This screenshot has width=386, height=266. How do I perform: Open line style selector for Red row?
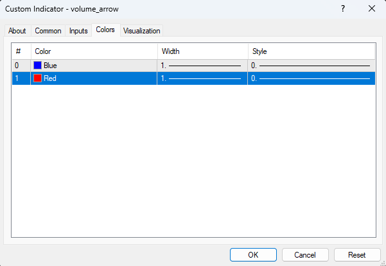click(x=311, y=78)
